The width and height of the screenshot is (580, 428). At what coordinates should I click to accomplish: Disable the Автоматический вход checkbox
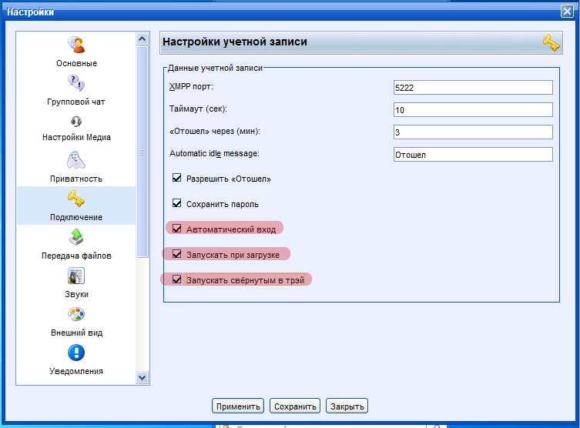pyautogui.click(x=177, y=229)
